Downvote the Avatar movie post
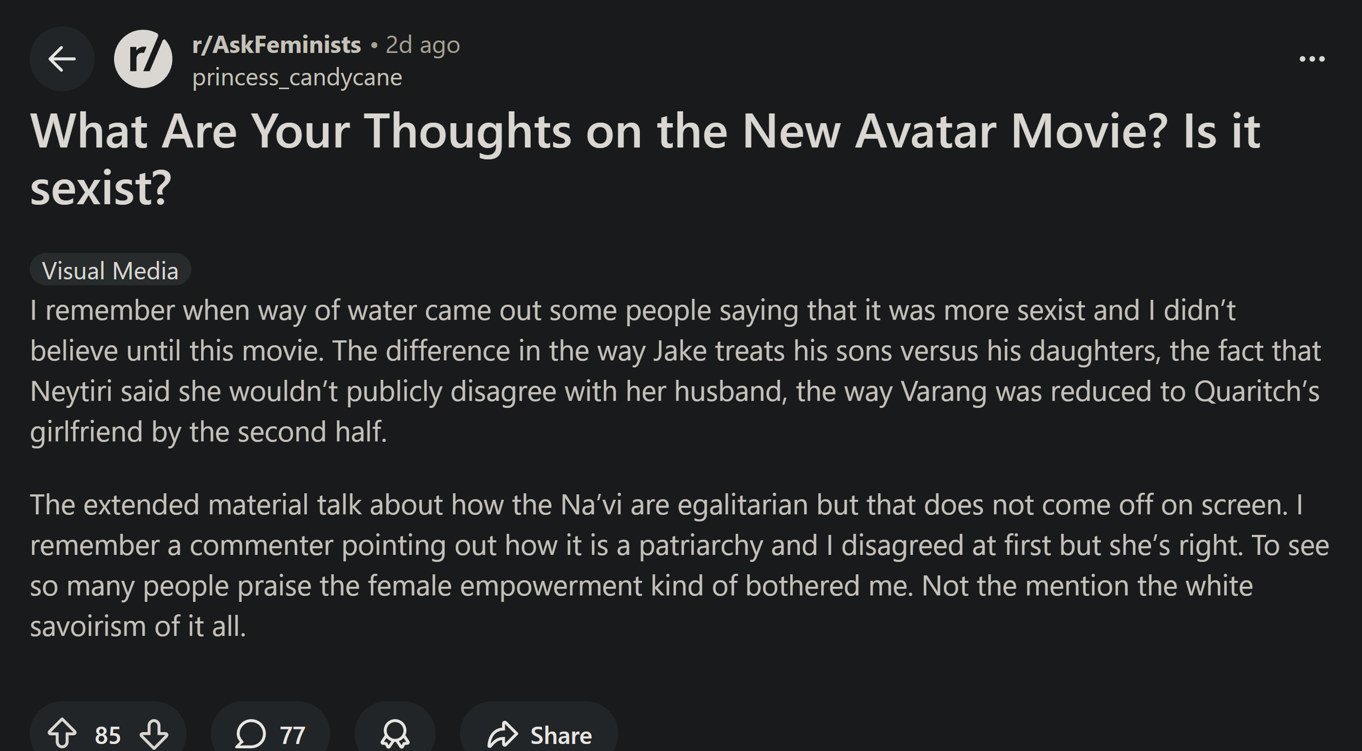The width and height of the screenshot is (1362, 751). pos(154,733)
